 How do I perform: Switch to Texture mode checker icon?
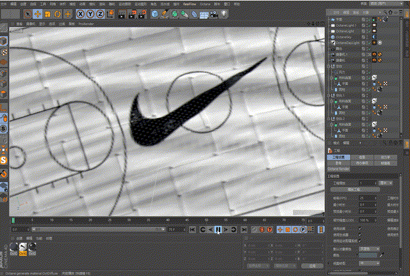pyautogui.click(x=4, y=52)
